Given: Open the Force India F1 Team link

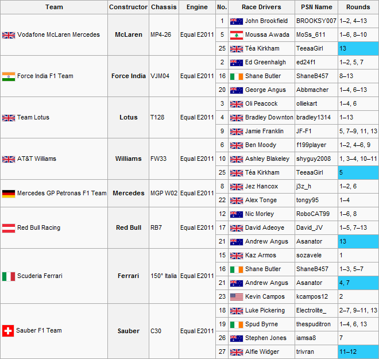Looking at the screenshot, I should pos(45,76).
